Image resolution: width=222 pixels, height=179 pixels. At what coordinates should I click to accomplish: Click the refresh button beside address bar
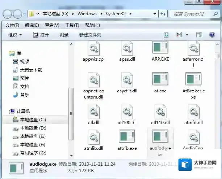tap(163, 14)
